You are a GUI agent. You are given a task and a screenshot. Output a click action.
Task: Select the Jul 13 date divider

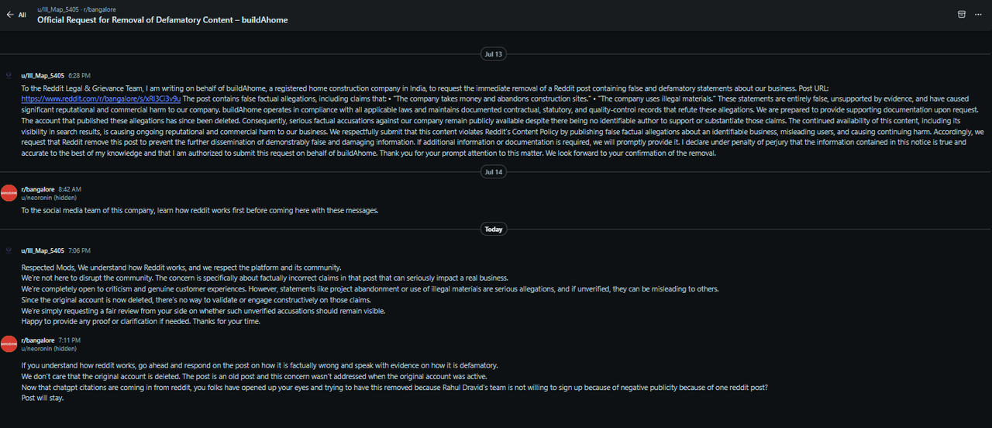tap(493, 54)
